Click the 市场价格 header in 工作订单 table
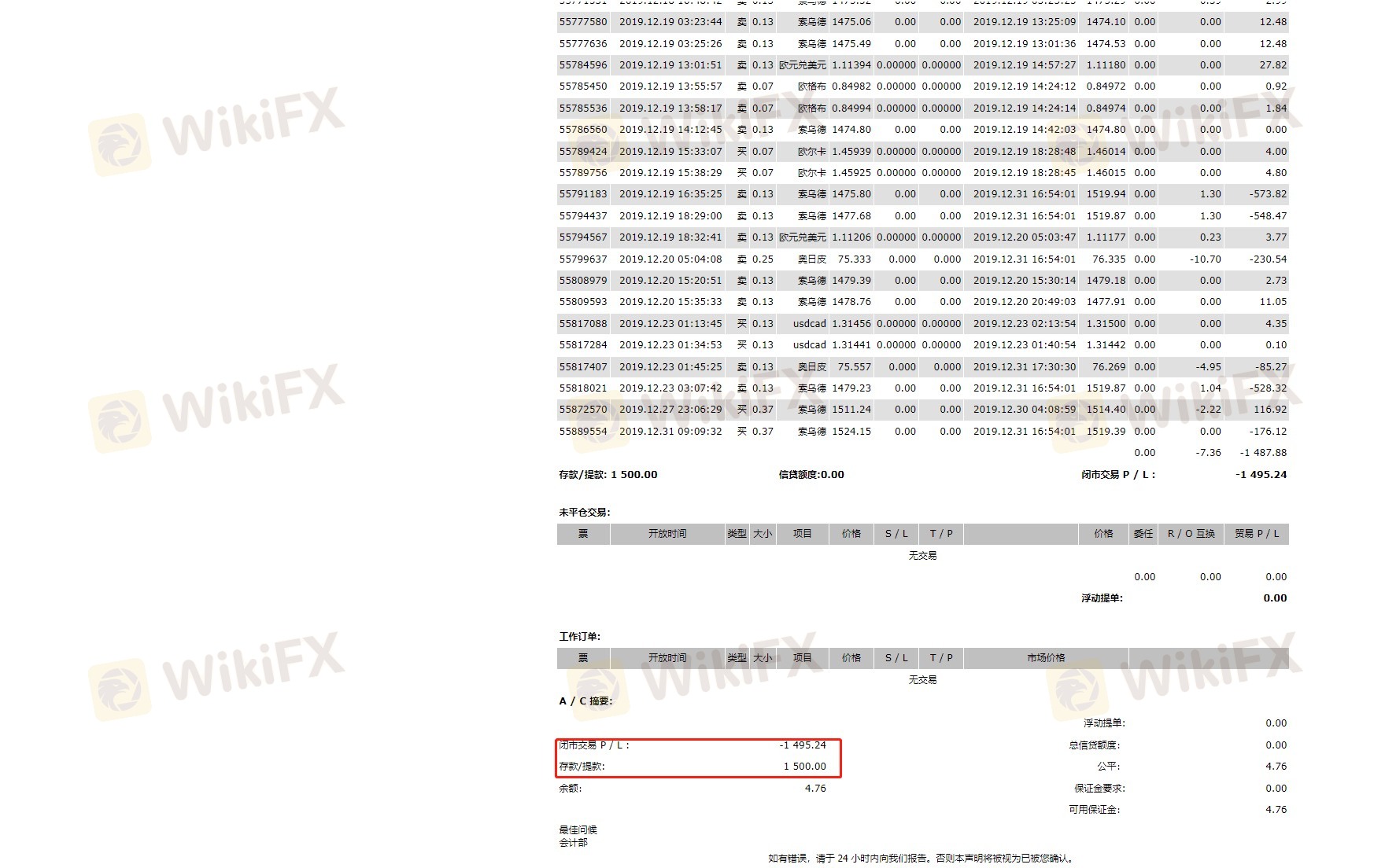The height and width of the screenshot is (868, 1374). pos(1046,658)
